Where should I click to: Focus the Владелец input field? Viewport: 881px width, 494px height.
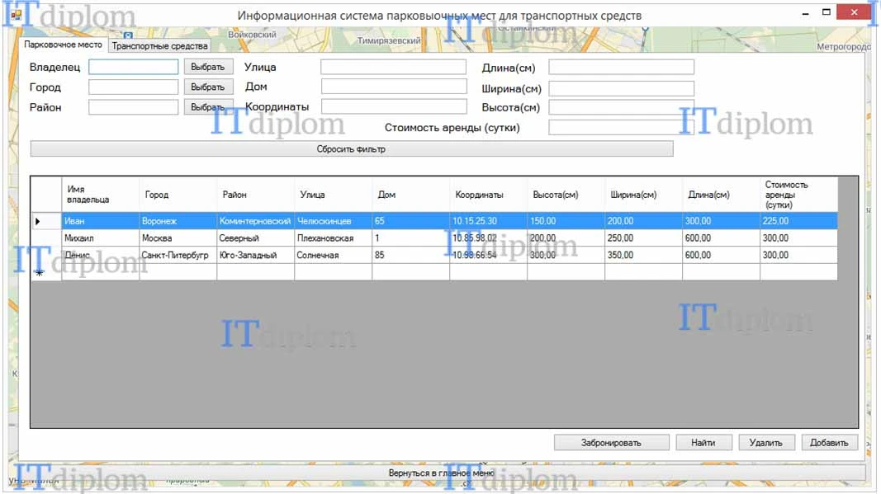click(133, 67)
